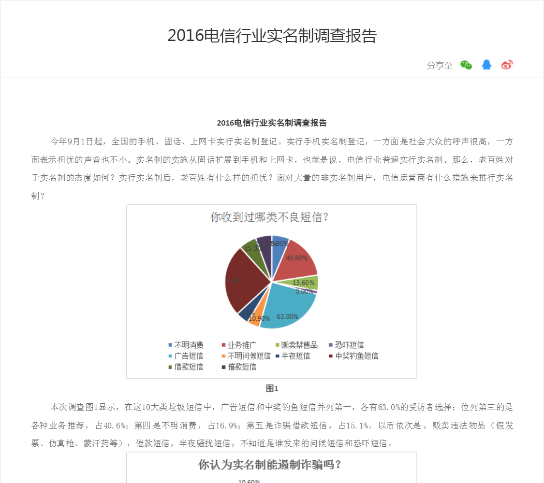Screen dimensions: 544x483
Task: Select the bold article heading 2016电信行业实名制调查报告
Action: 272,123
